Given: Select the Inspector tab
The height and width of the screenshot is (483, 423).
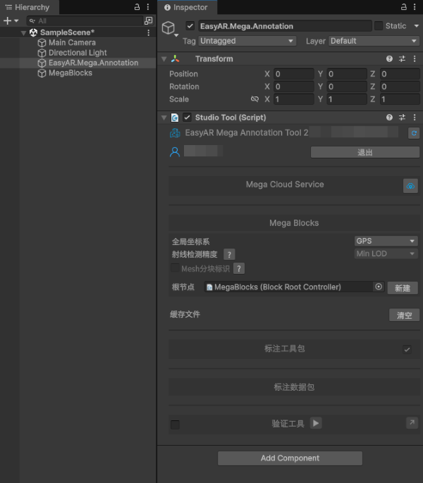Looking at the screenshot, I should [x=186, y=7].
